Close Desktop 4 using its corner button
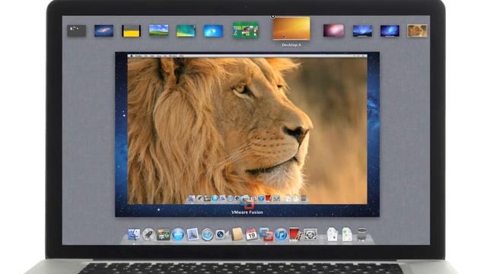This screenshot has height=274, width=487. (272, 17)
